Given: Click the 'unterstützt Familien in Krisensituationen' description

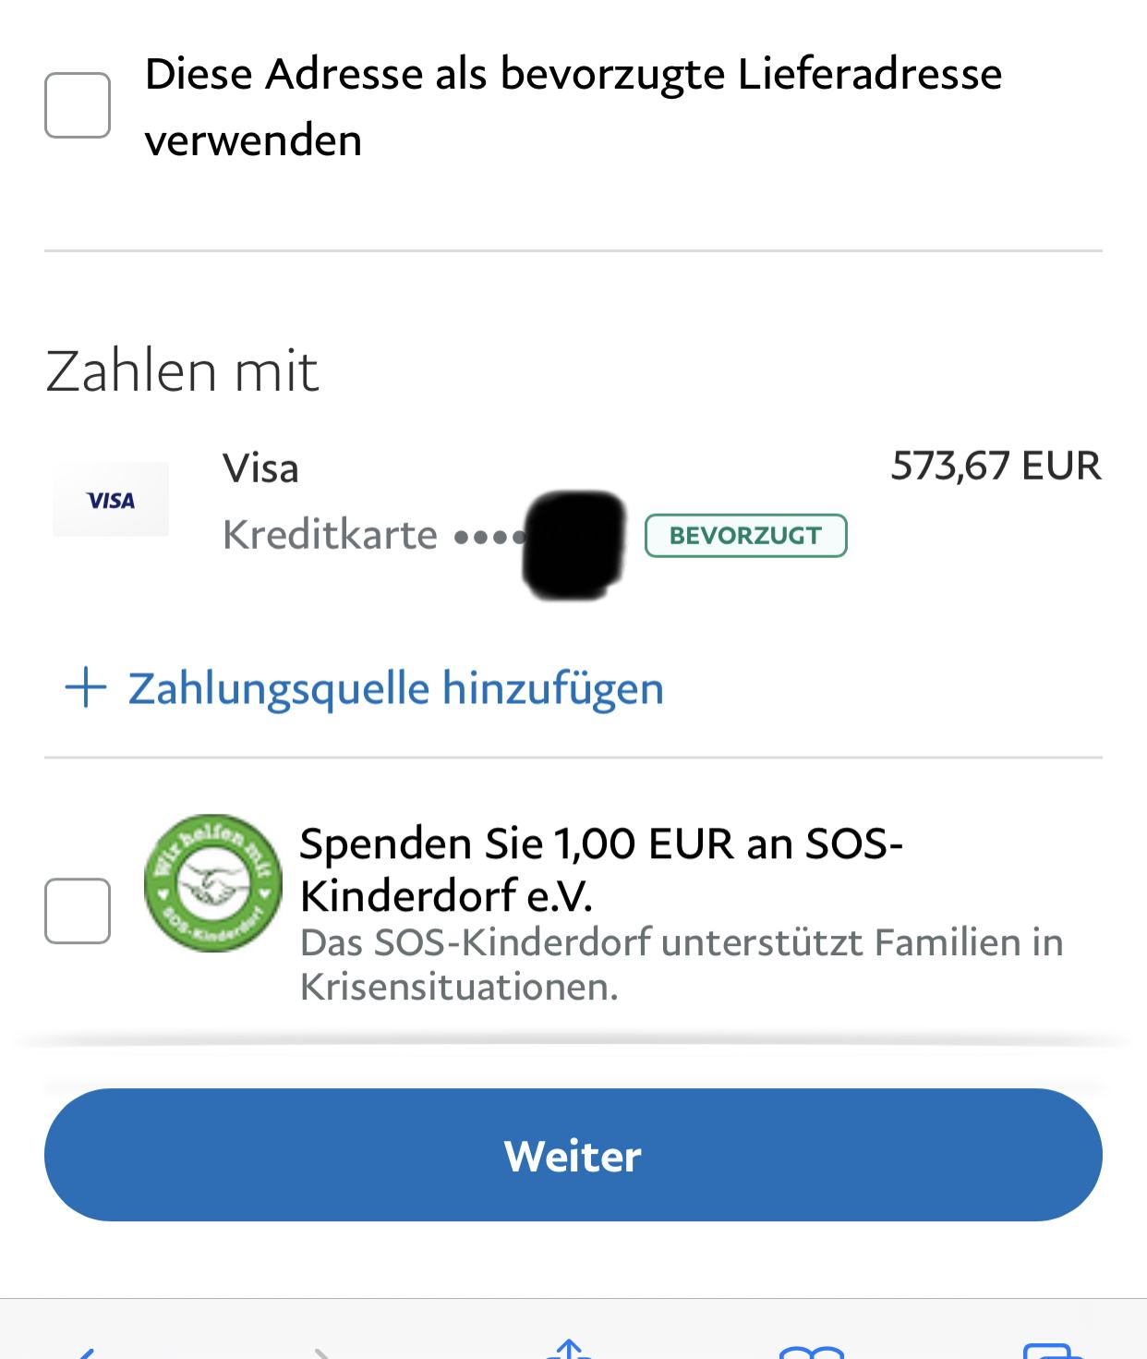Looking at the screenshot, I should 681,965.
